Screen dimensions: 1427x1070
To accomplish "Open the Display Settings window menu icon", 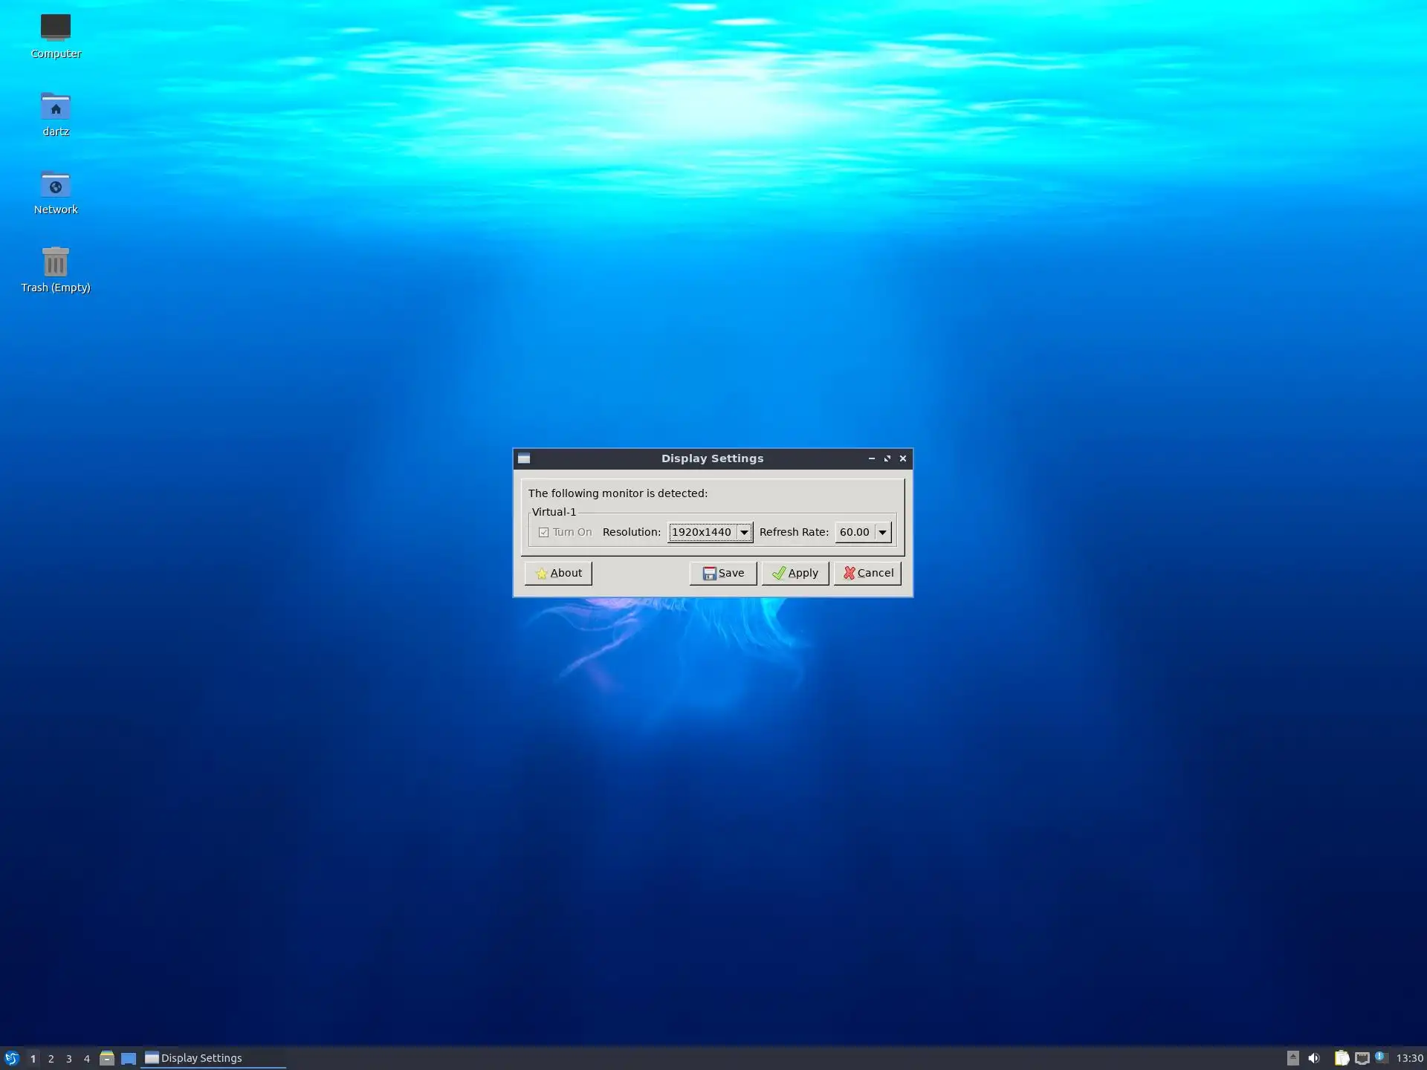I will point(524,458).
